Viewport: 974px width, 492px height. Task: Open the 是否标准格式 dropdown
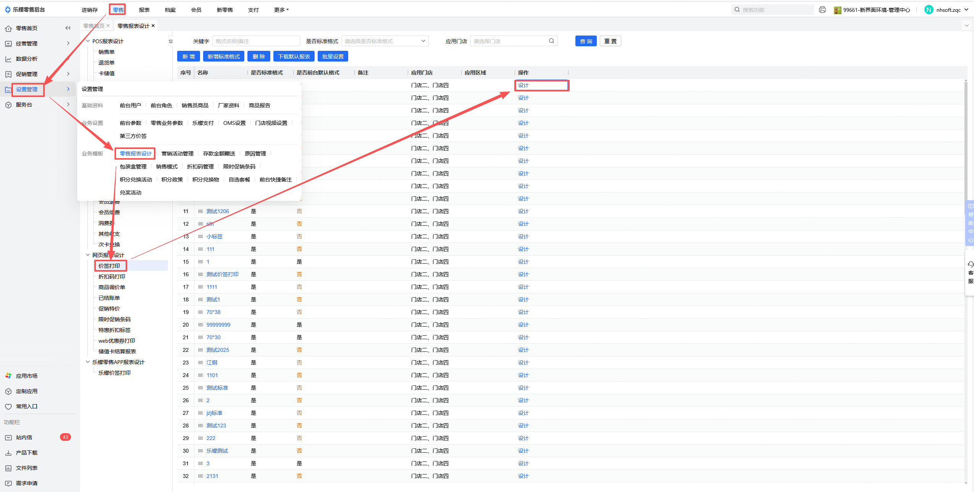coord(384,41)
